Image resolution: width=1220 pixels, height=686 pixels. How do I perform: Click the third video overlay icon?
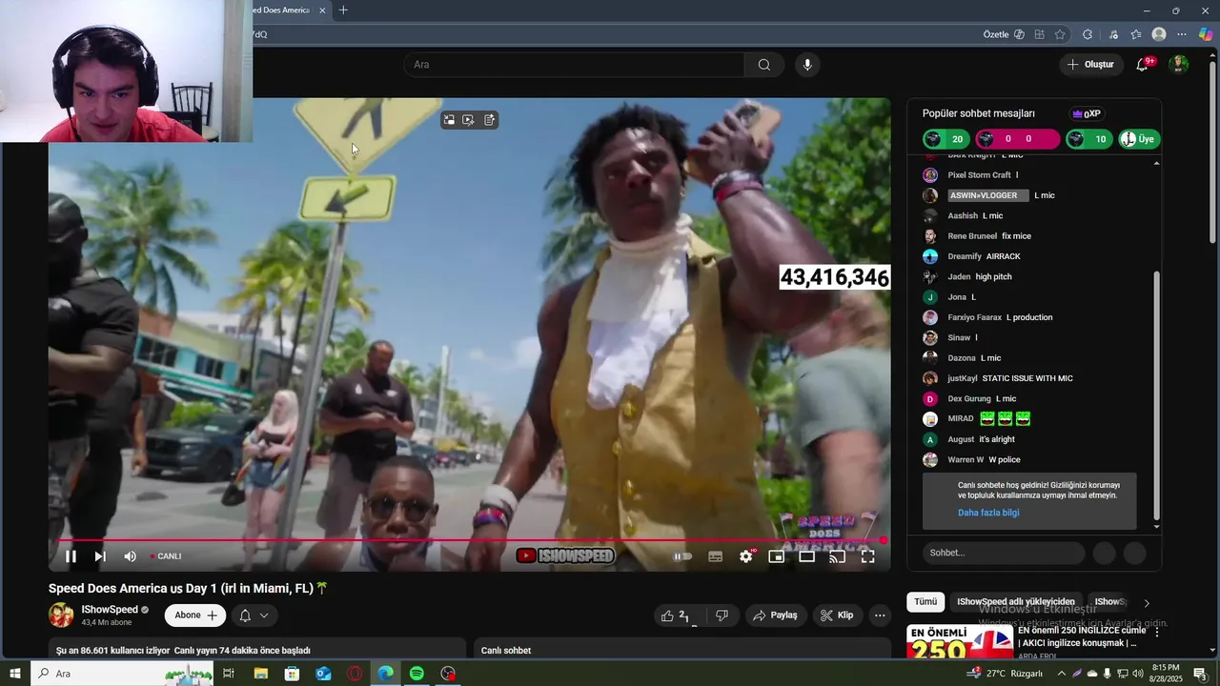489,120
